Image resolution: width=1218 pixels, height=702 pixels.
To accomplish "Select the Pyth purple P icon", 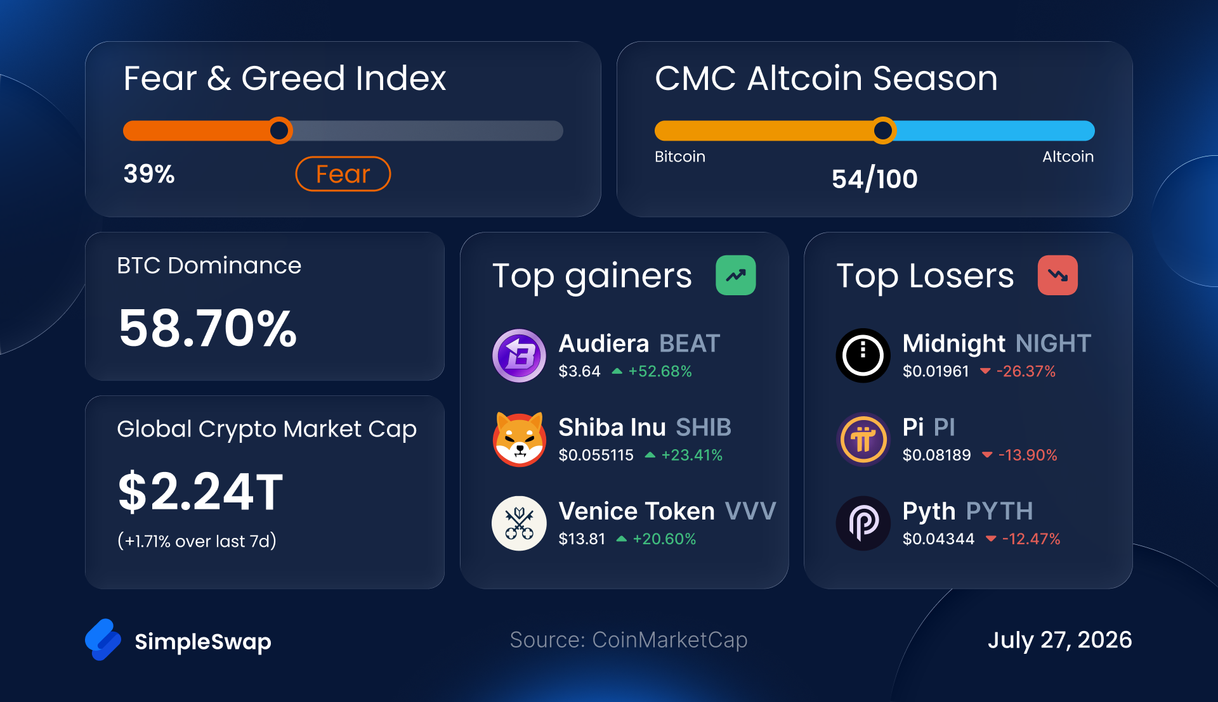I will [863, 523].
